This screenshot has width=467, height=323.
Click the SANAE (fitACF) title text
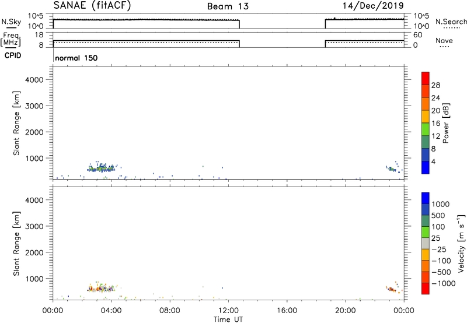(x=92, y=6)
